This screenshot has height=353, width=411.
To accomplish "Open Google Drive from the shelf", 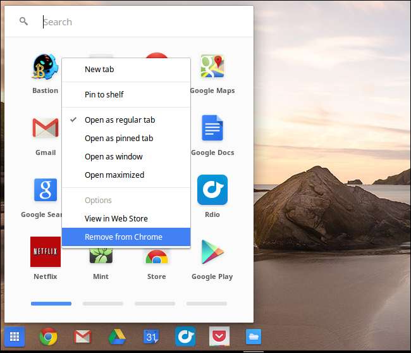I will point(116,337).
